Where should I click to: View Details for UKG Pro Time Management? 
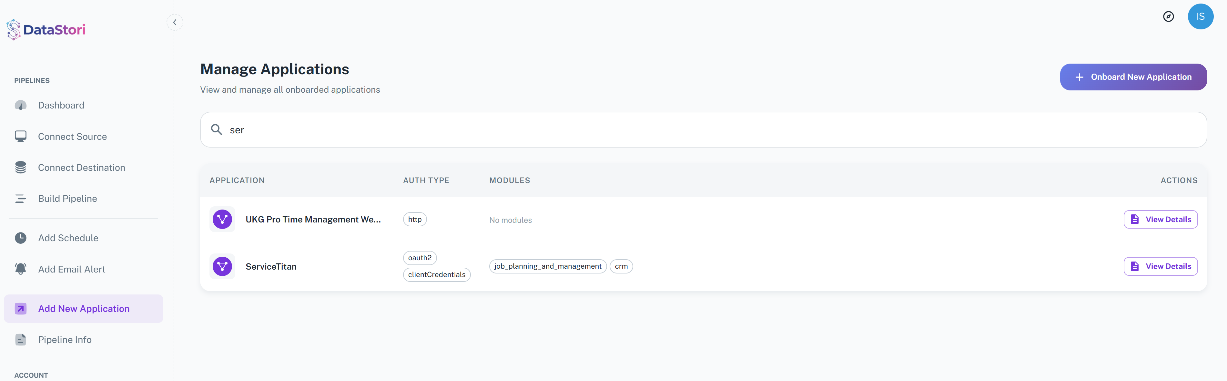point(1160,219)
